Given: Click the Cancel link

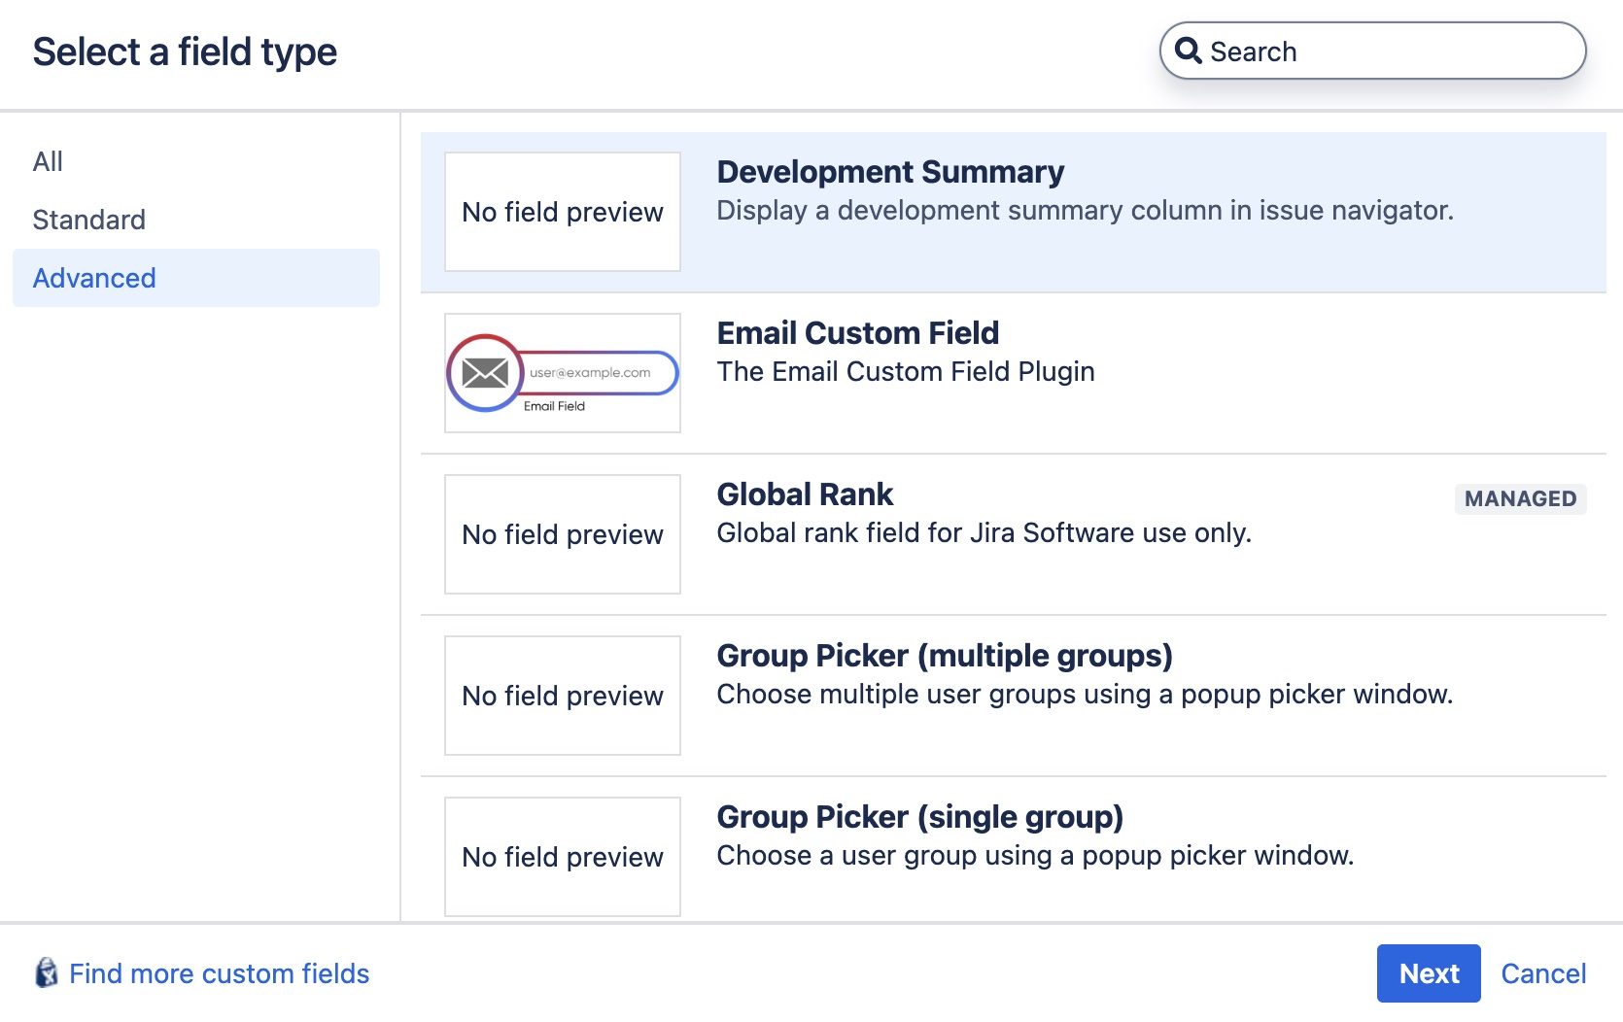Looking at the screenshot, I should click(1543, 973).
